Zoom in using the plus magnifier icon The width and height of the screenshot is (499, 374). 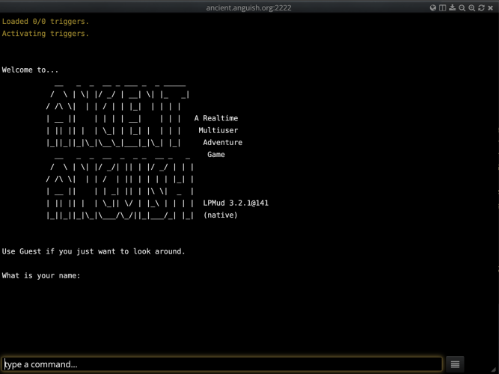pos(472,7)
